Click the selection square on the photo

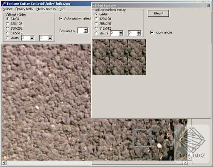click(142, 138)
